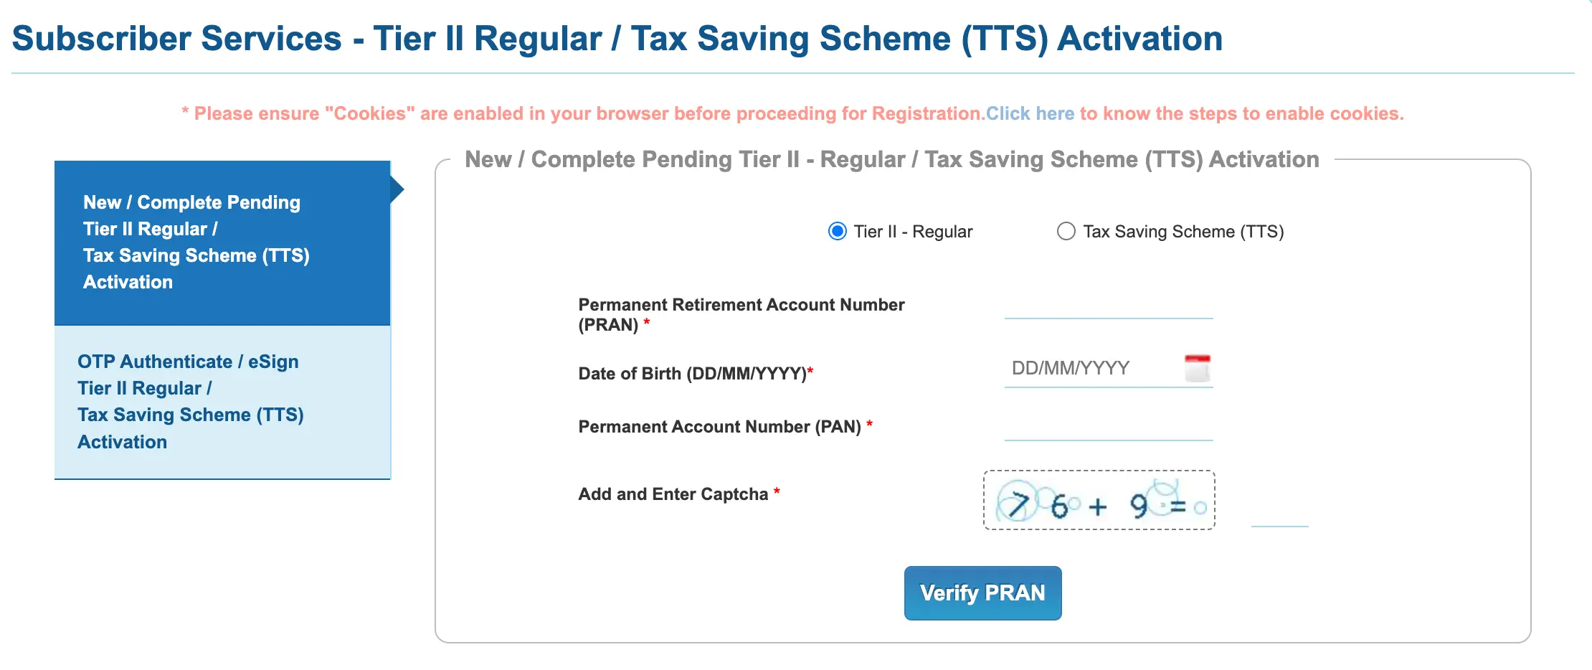
Task: Click the Verify PRAN button
Action: (982, 593)
